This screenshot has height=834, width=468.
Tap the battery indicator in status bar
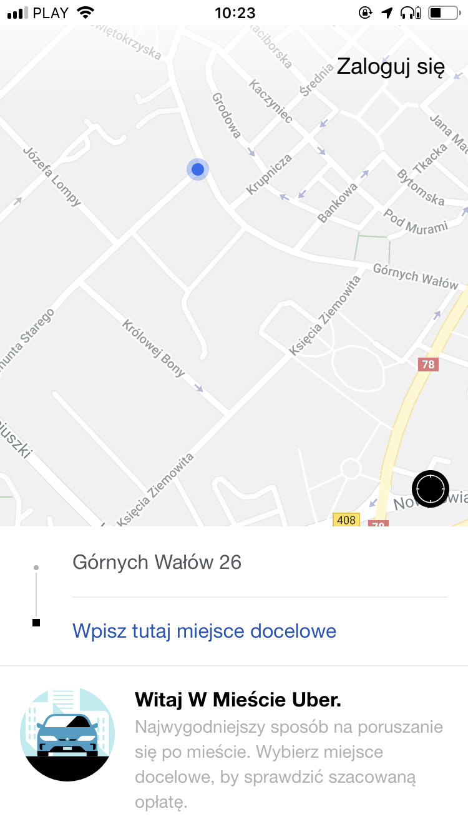[443, 13]
